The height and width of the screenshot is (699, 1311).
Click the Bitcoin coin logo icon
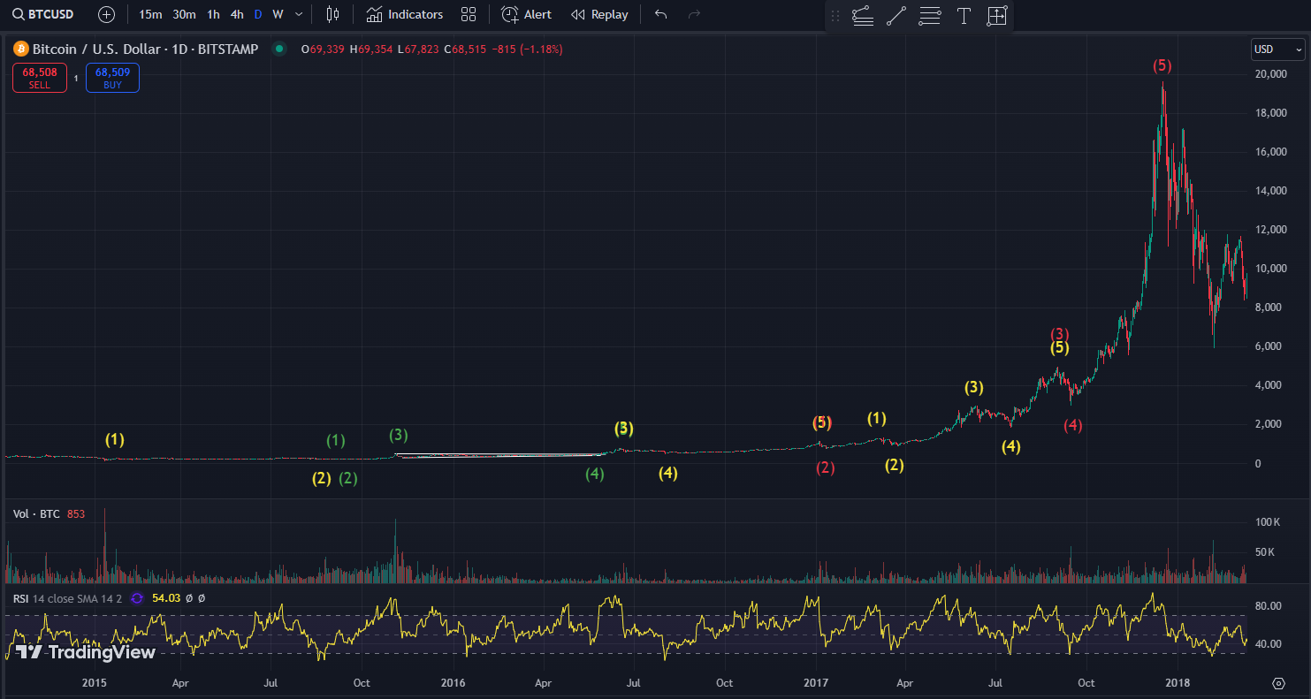20,49
